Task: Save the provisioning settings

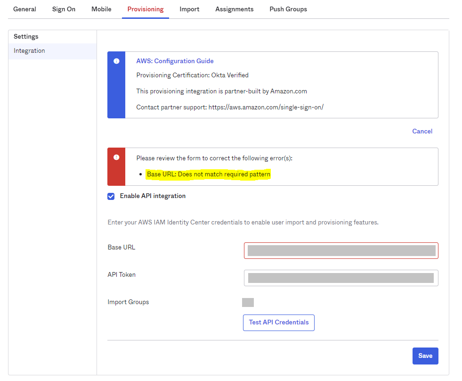Action: [x=425, y=356]
